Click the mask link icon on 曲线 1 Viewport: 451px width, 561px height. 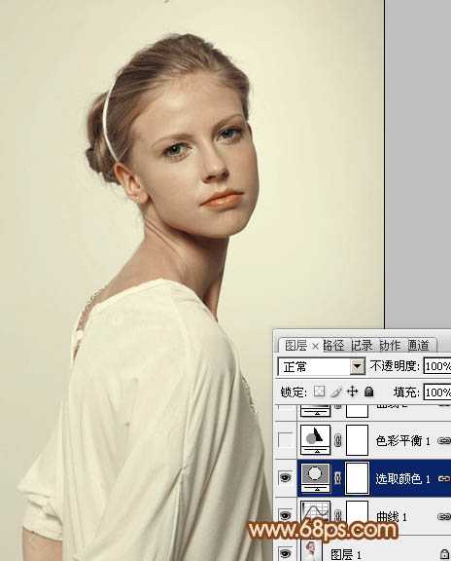click(x=338, y=515)
